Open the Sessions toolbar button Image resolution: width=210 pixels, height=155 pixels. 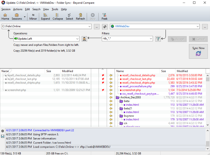17,17
